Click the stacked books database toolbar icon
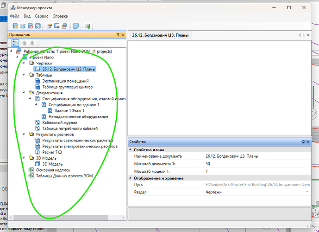The width and height of the screenshot is (319, 232). click(64, 26)
